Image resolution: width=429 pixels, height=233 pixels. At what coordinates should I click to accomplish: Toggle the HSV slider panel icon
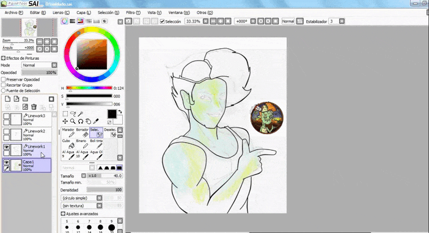click(x=81, y=21)
